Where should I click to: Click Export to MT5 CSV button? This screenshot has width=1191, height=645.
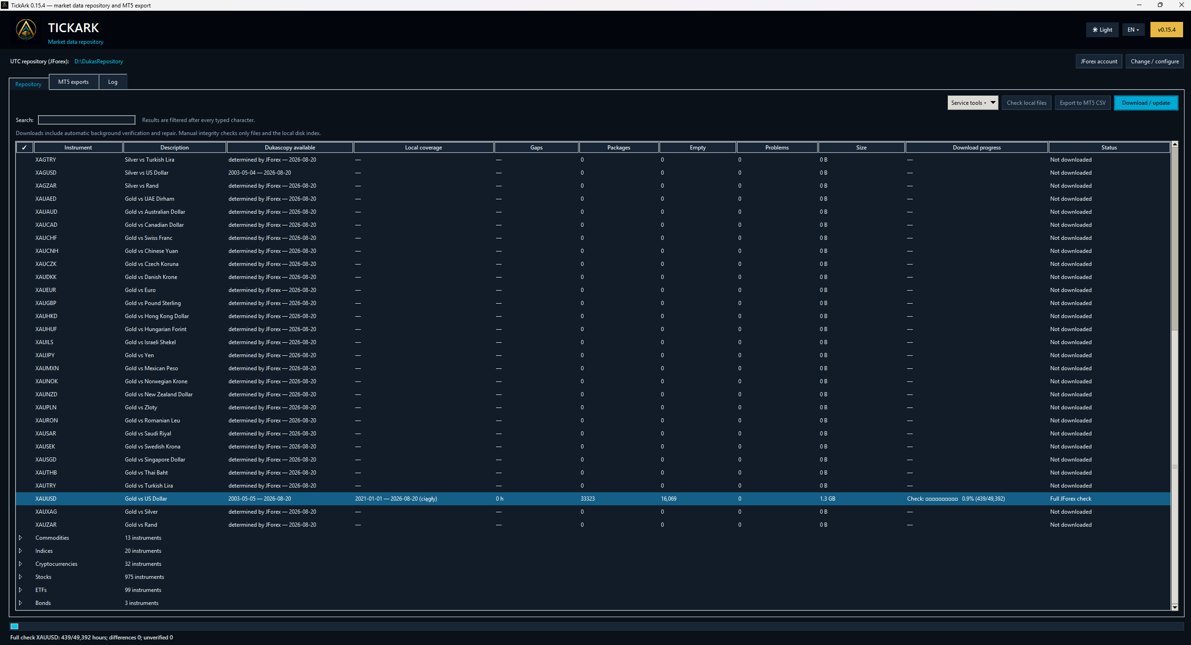pos(1082,103)
